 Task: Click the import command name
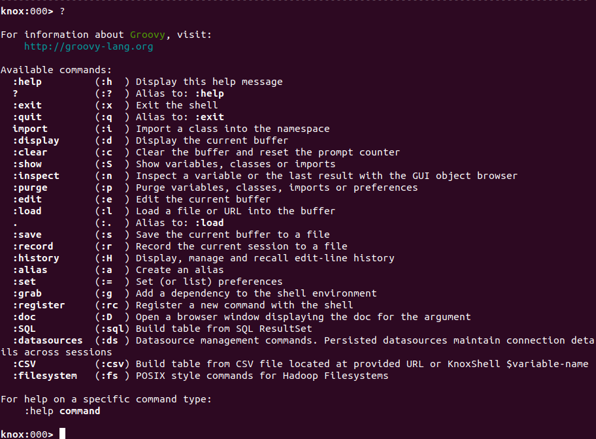click(29, 129)
